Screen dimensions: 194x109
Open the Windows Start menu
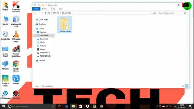coord(3,106)
